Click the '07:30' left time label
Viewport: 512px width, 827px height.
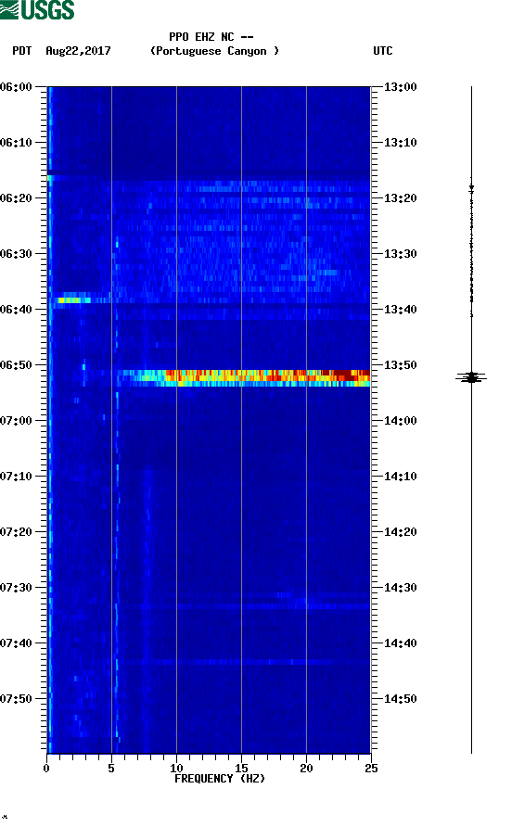point(17,588)
